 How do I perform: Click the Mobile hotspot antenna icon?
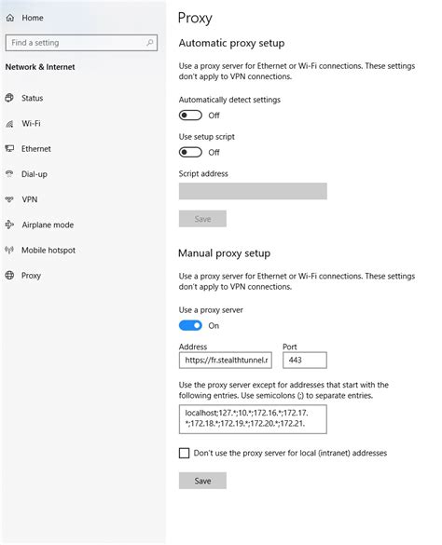coord(9,250)
